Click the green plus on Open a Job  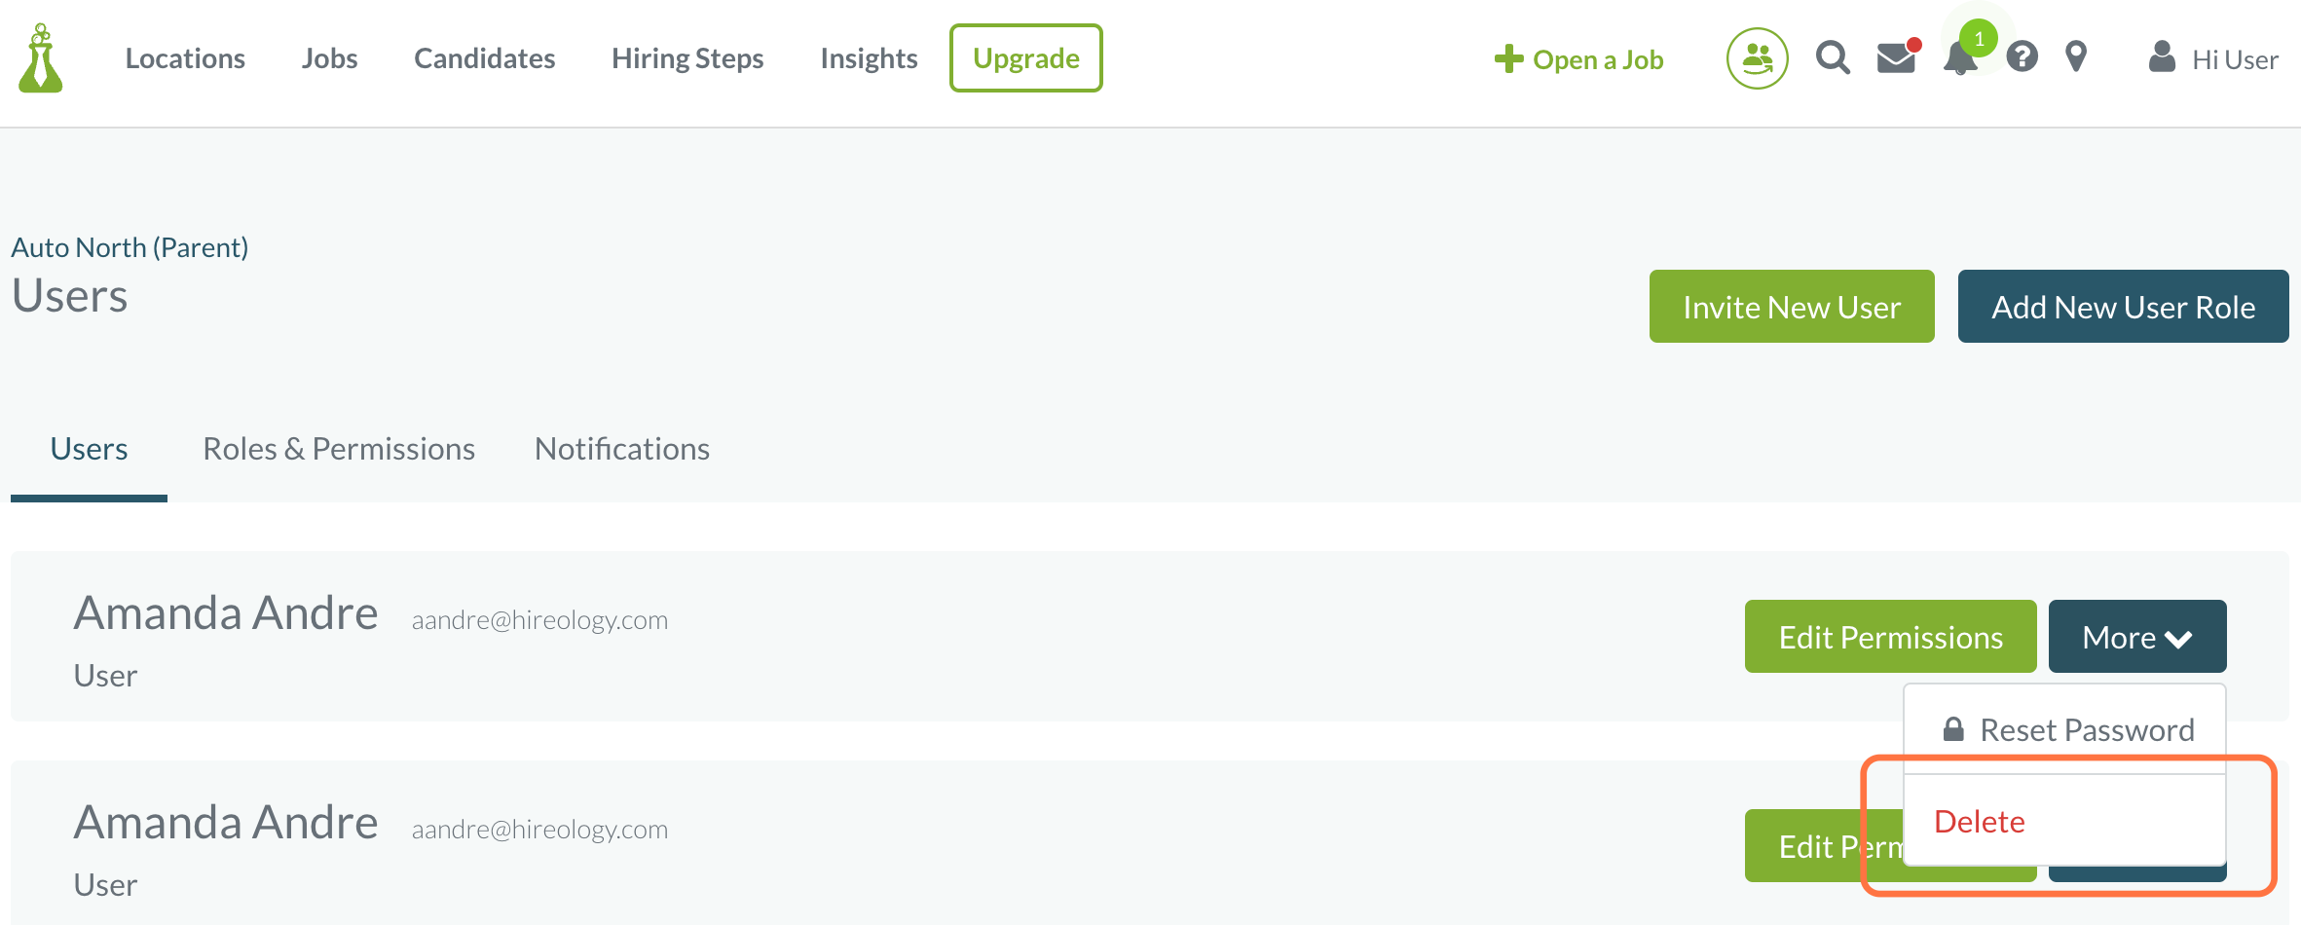point(1508,58)
